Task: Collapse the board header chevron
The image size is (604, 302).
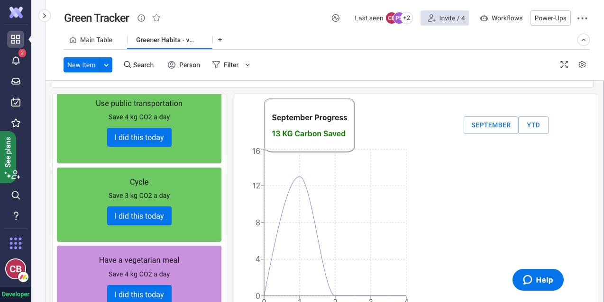Action: 584,40
